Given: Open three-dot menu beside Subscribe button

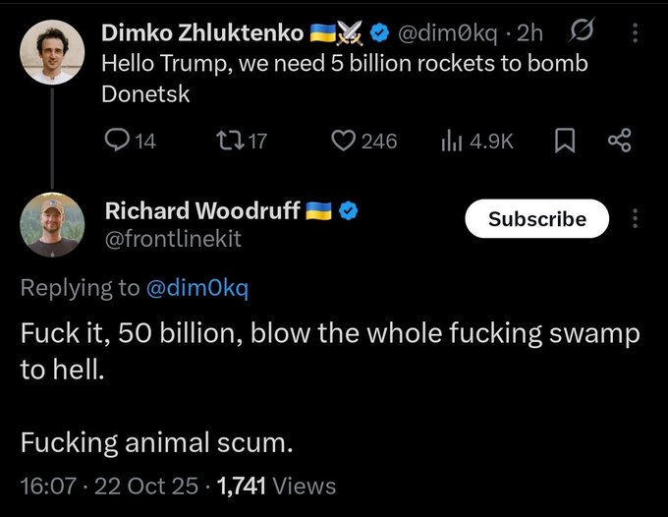Looking at the screenshot, I should (635, 218).
